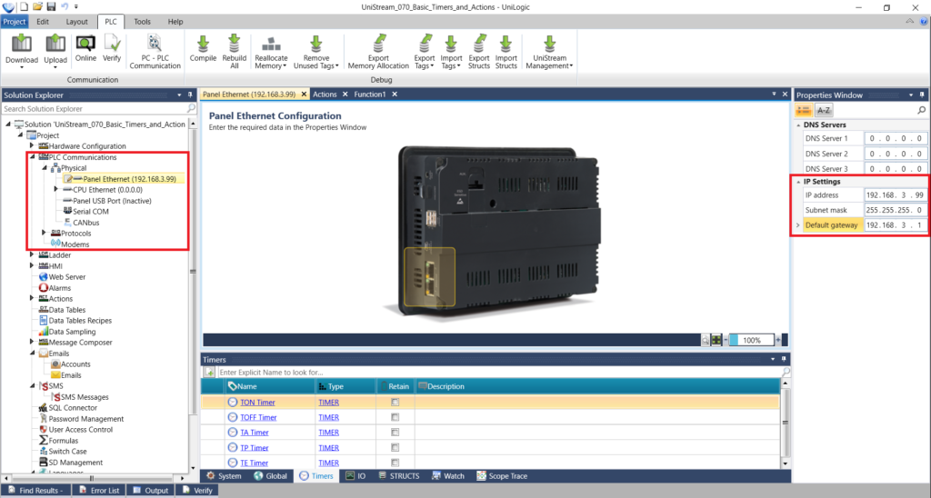This screenshot has height=498, width=931.
Task: Collapse the Physical tree node
Action: click(x=44, y=168)
